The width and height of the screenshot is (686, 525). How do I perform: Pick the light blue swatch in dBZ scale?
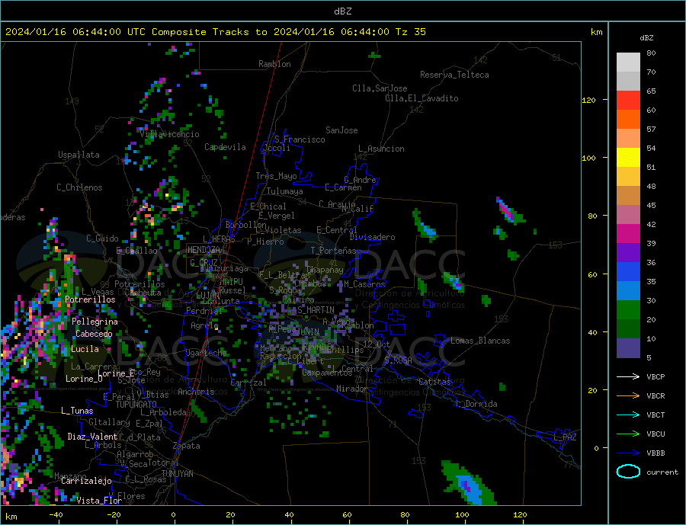click(628, 291)
